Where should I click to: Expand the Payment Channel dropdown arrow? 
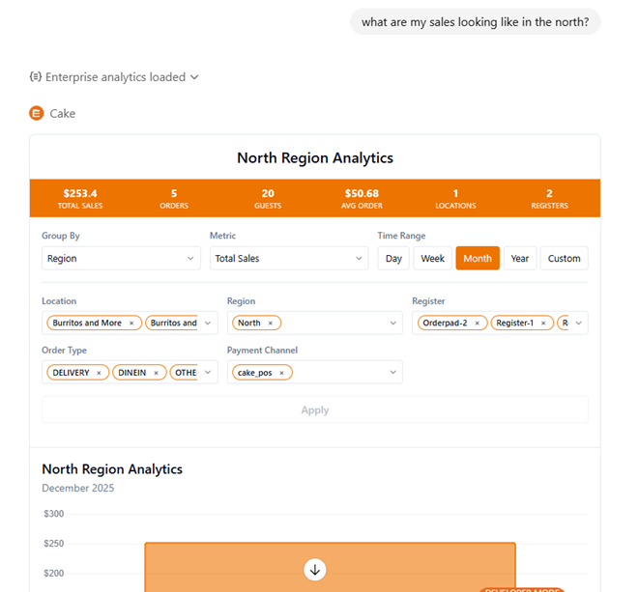[393, 373]
